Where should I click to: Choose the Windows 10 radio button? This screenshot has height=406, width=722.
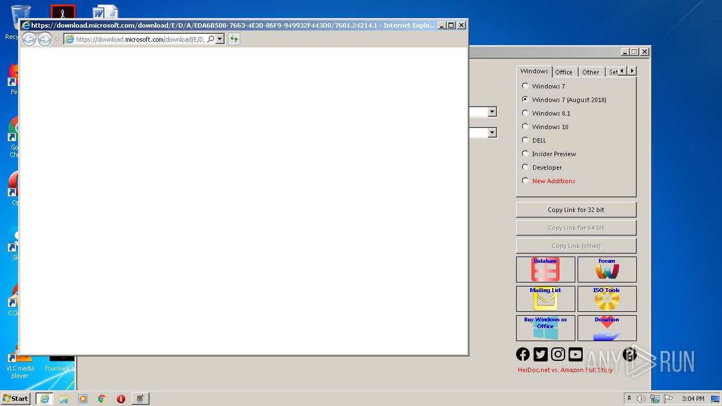tap(525, 127)
